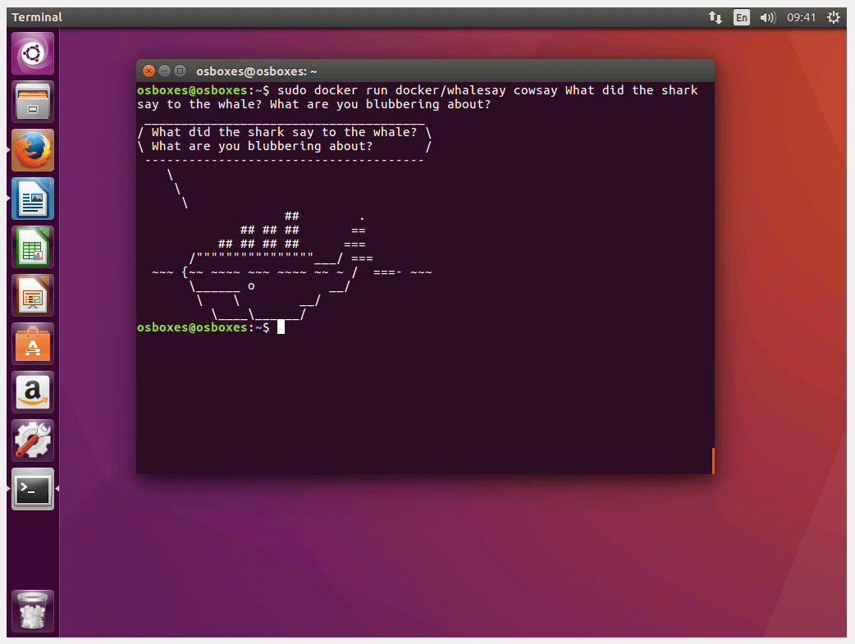The height and width of the screenshot is (644, 855).
Task: Open LibreOffice Calc spreadsheet icon
Action: click(x=33, y=247)
